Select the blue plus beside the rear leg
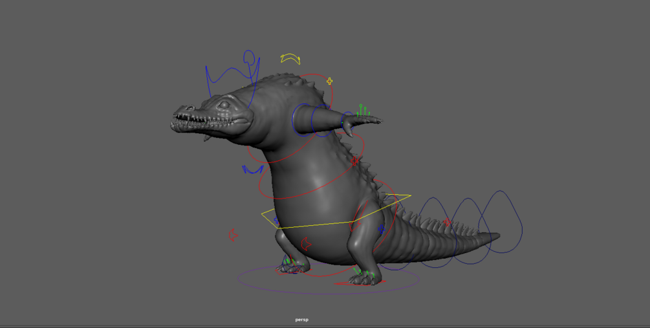 tap(382, 229)
